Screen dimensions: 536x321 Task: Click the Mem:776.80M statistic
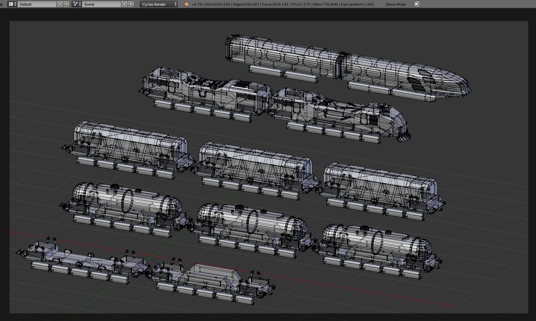tap(325, 4)
